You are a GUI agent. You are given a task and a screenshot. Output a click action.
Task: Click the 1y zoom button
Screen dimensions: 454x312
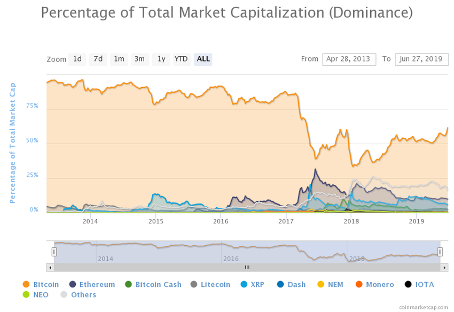[x=161, y=59]
